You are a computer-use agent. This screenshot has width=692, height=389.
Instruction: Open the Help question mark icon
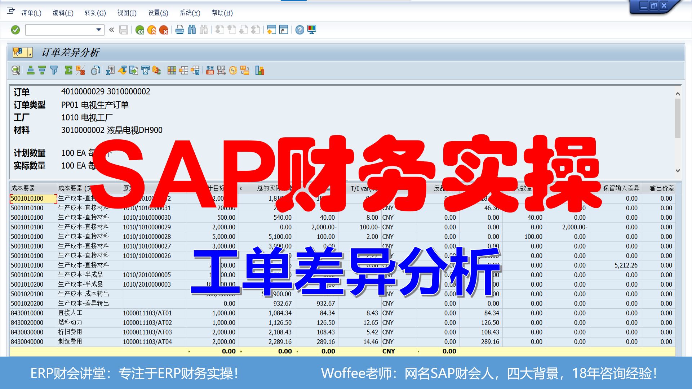click(300, 30)
